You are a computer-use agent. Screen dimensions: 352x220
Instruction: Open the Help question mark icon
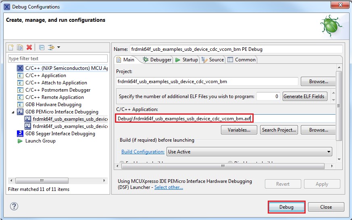[14, 206]
